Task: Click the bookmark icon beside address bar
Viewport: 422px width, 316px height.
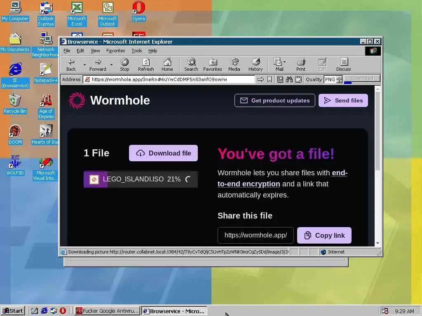Action: (x=270, y=79)
